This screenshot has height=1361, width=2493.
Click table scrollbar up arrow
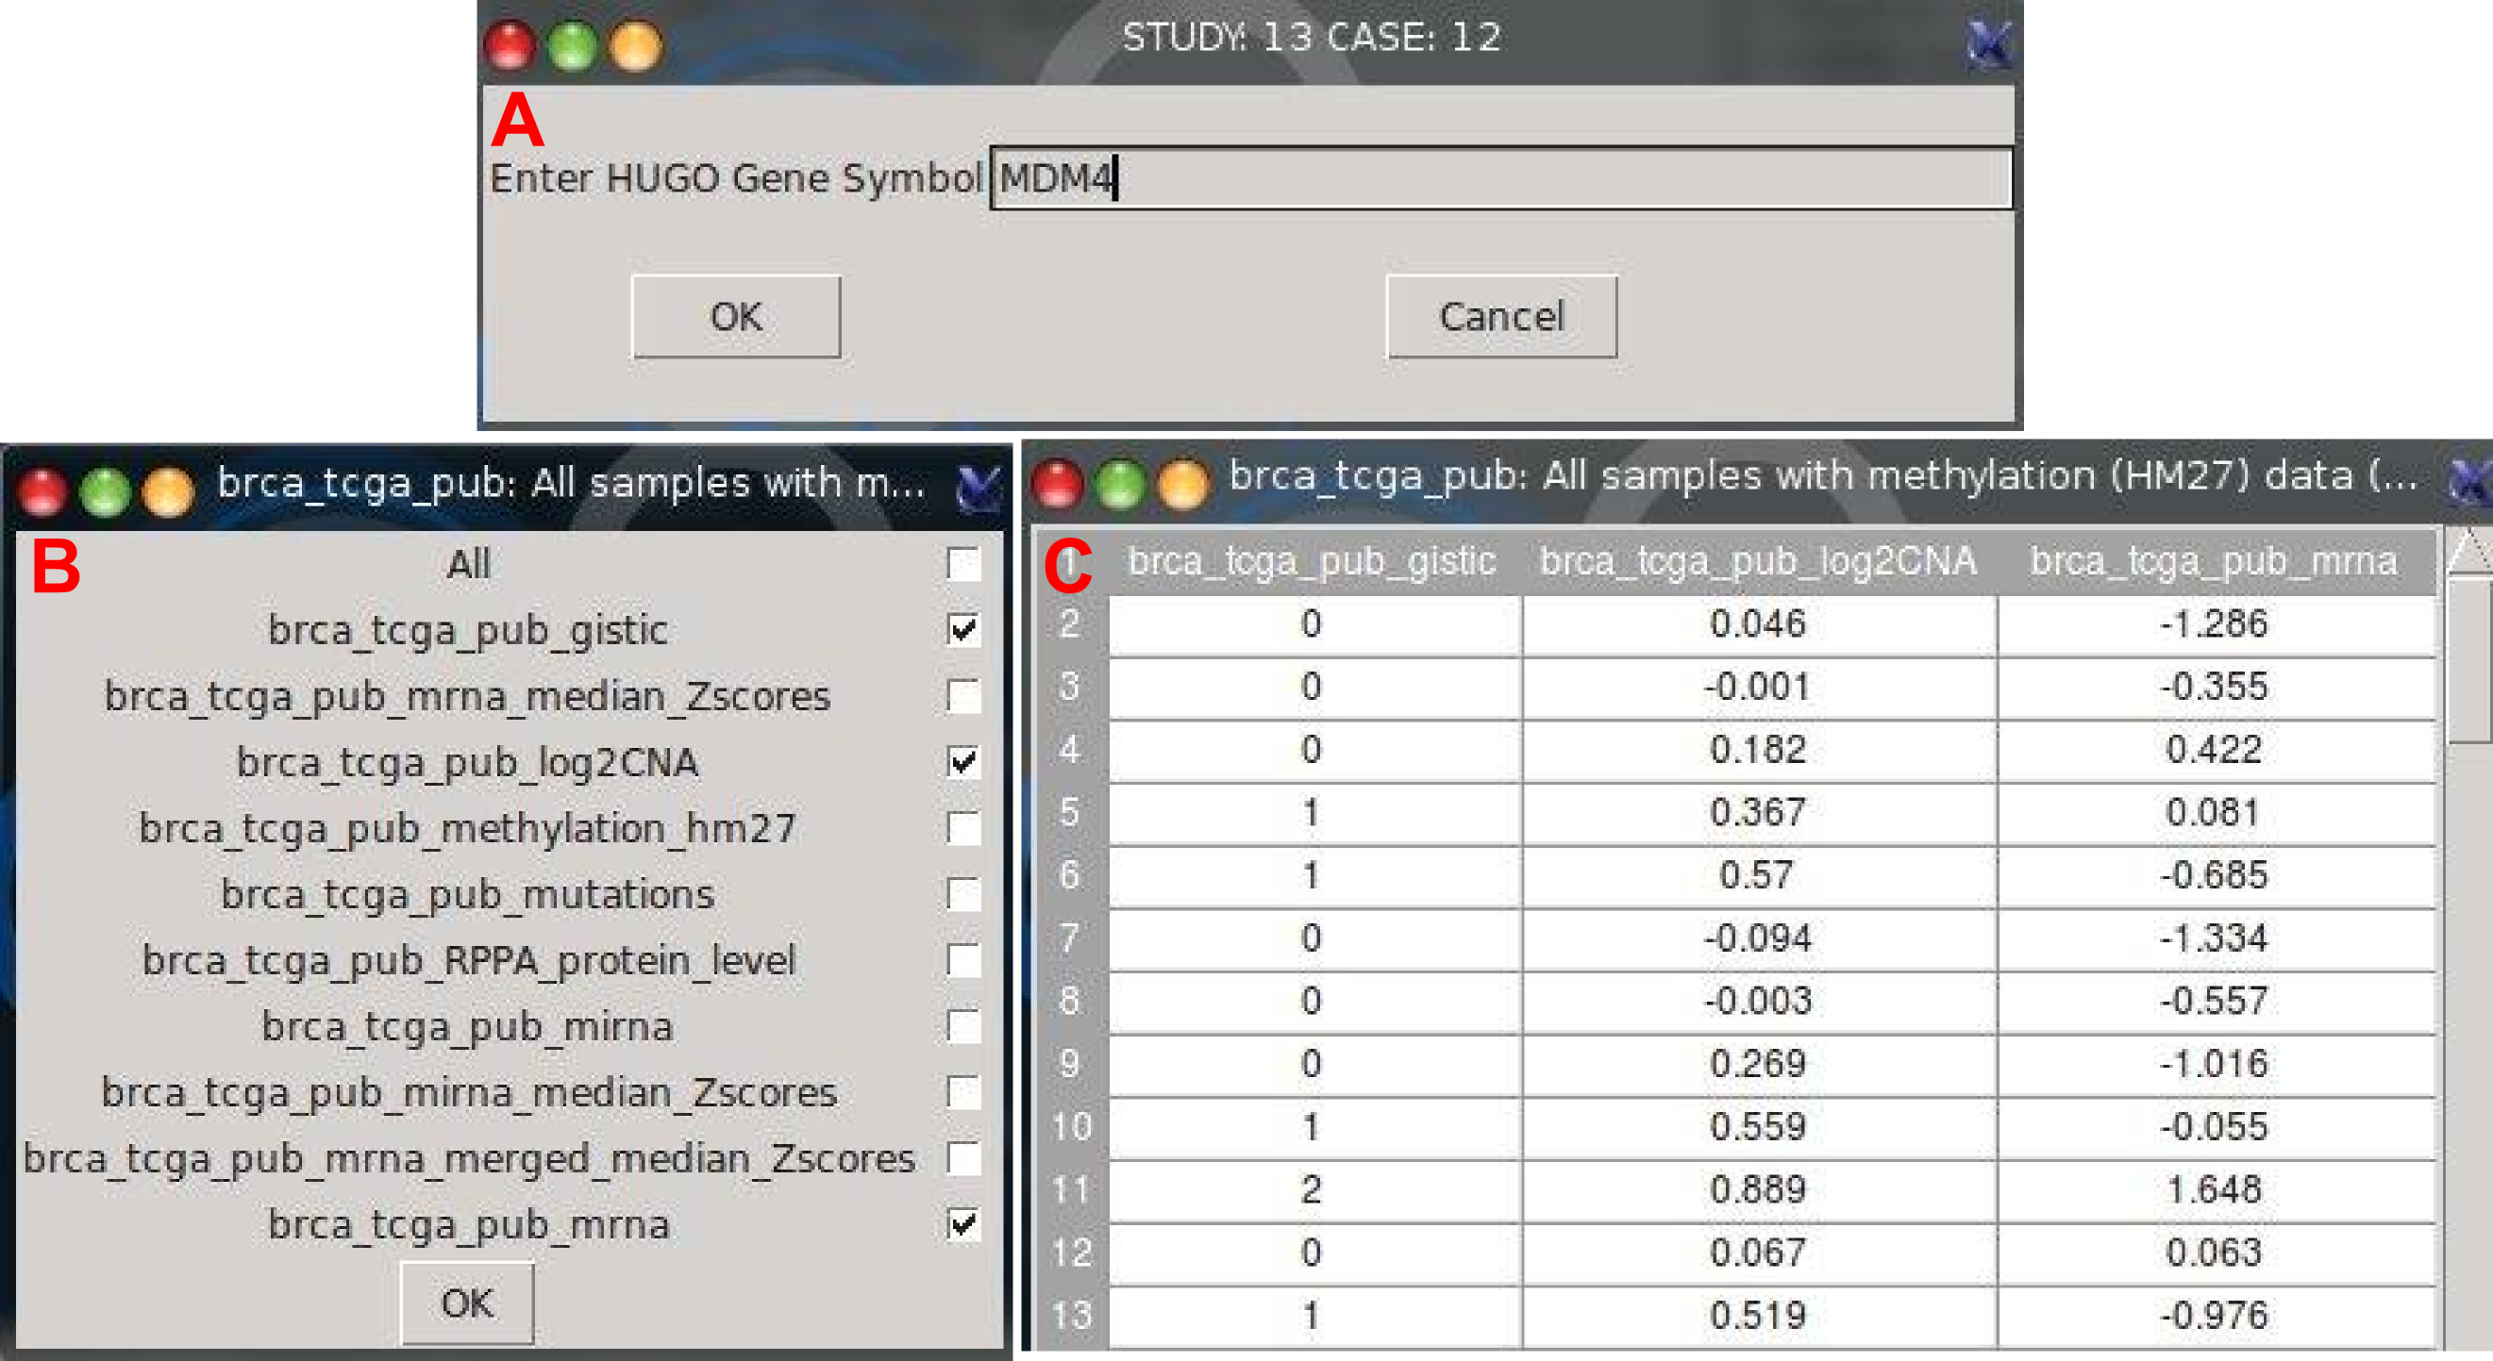[x=2469, y=553]
